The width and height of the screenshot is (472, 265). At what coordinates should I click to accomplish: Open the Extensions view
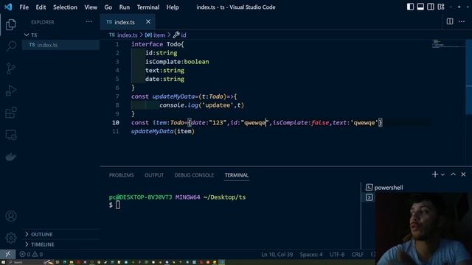point(11,113)
